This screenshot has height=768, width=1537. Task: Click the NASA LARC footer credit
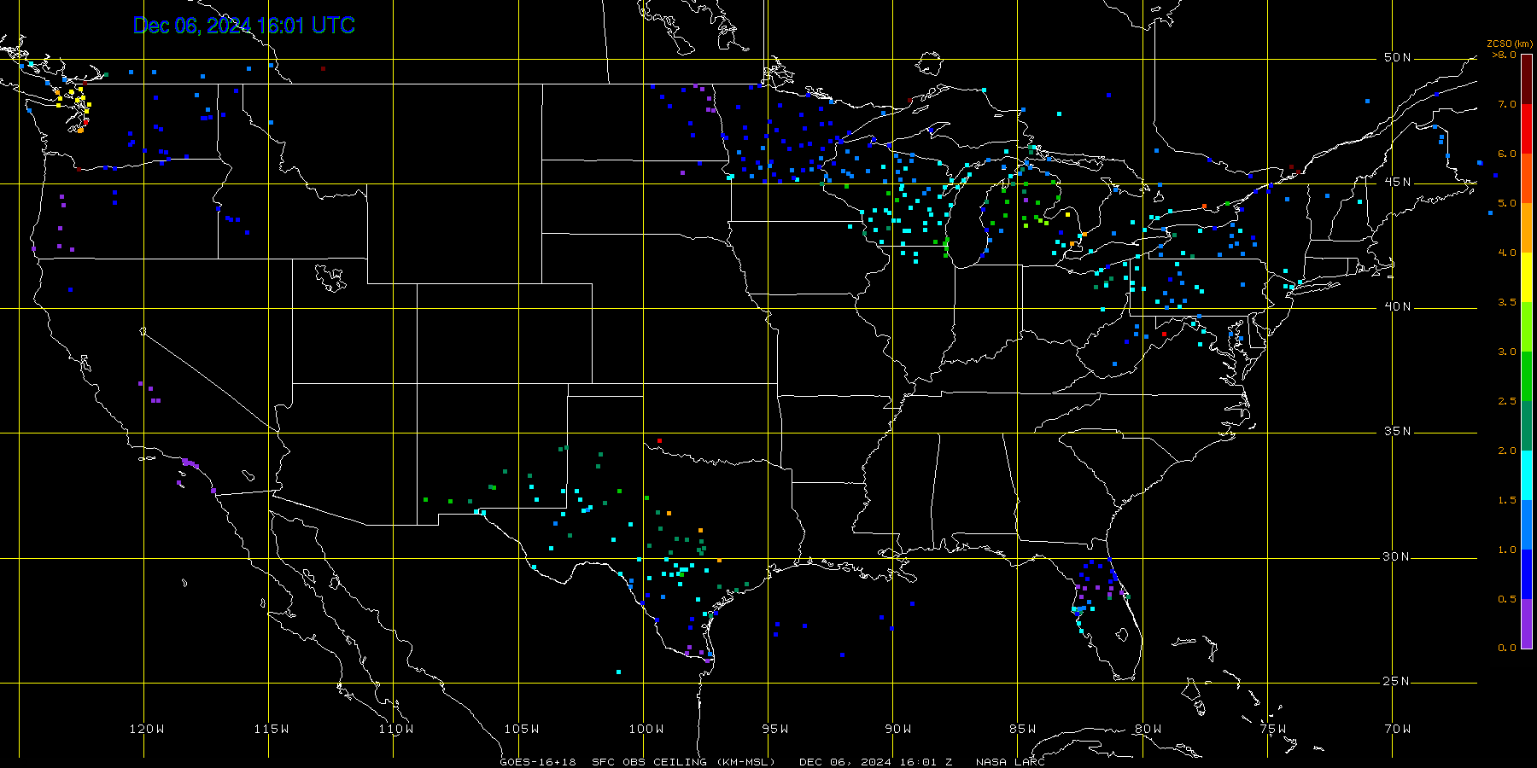(1010, 762)
